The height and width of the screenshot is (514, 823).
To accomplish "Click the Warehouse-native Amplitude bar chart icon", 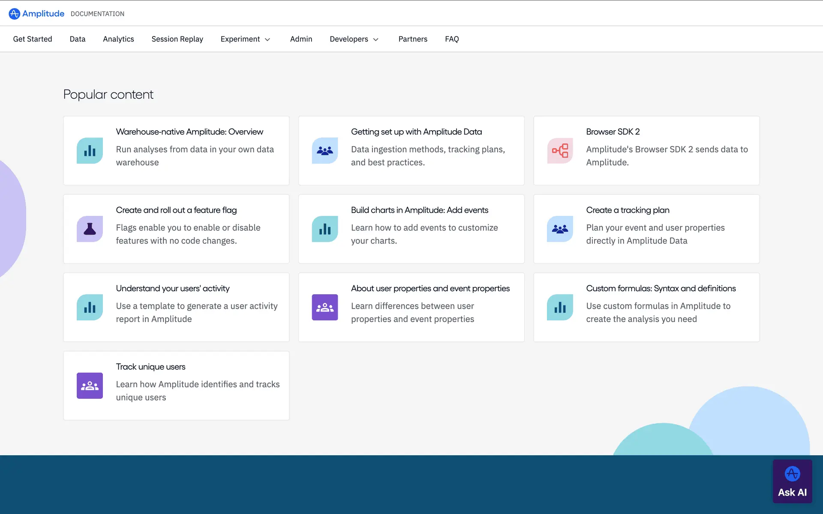I will [x=90, y=150].
